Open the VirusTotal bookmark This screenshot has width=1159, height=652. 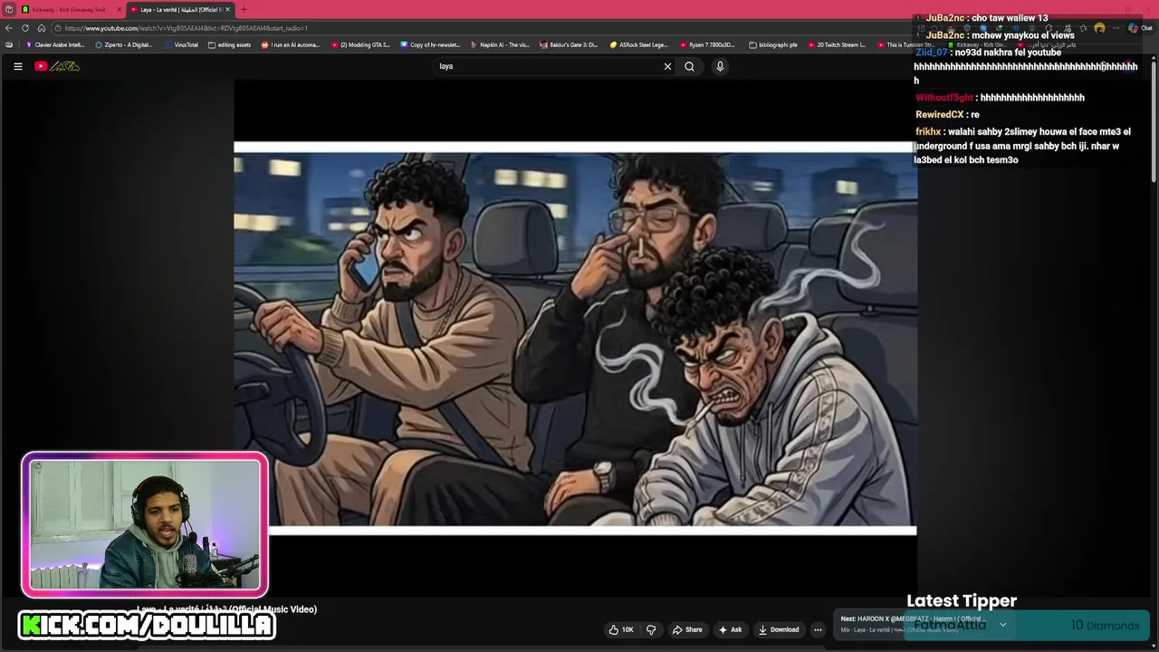pos(181,44)
